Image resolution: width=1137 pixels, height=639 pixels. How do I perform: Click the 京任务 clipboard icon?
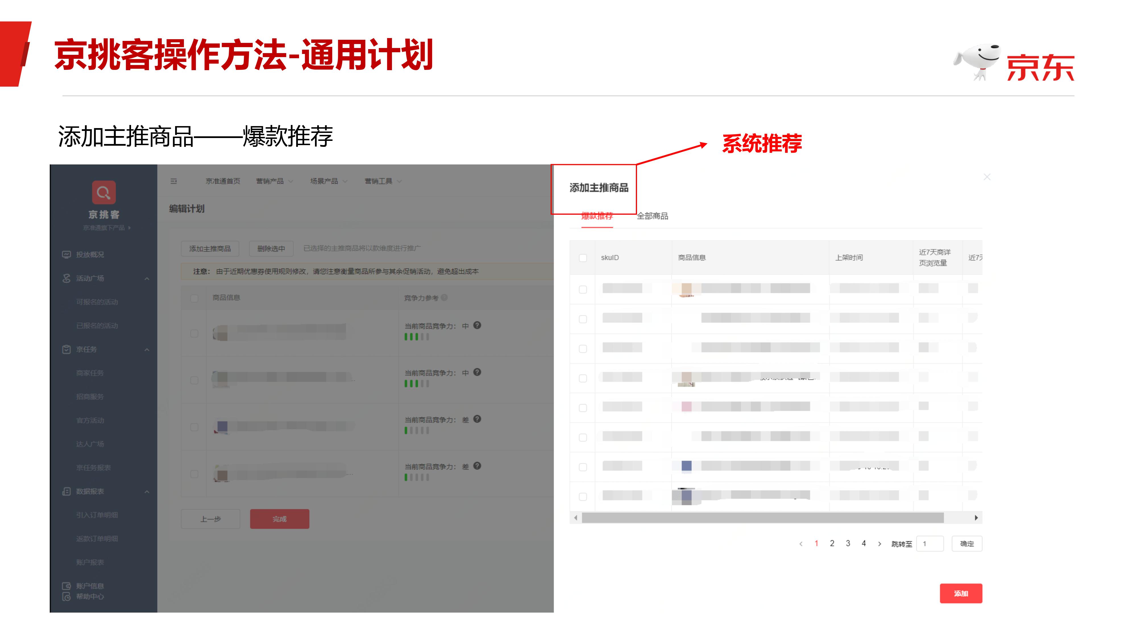point(66,349)
